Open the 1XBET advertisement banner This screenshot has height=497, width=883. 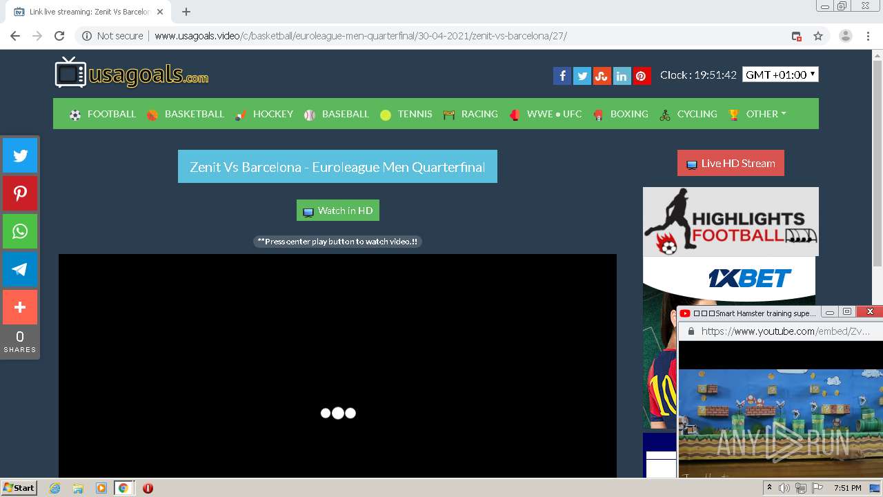tap(729, 280)
